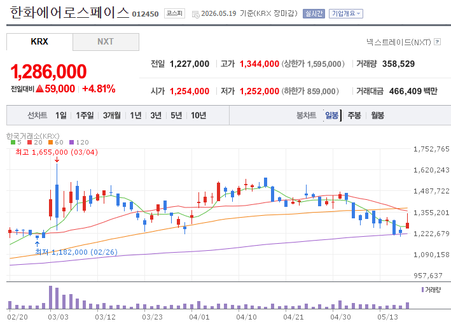This screenshot has width=451, height=324.
Task: Select the 5년 line chart period
Action: tap(176, 115)
